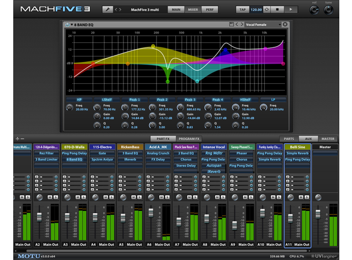Open the A7 Main Out output selector
Image resolution: width=352 pixels, height=260 pixels.
(190, 244)
